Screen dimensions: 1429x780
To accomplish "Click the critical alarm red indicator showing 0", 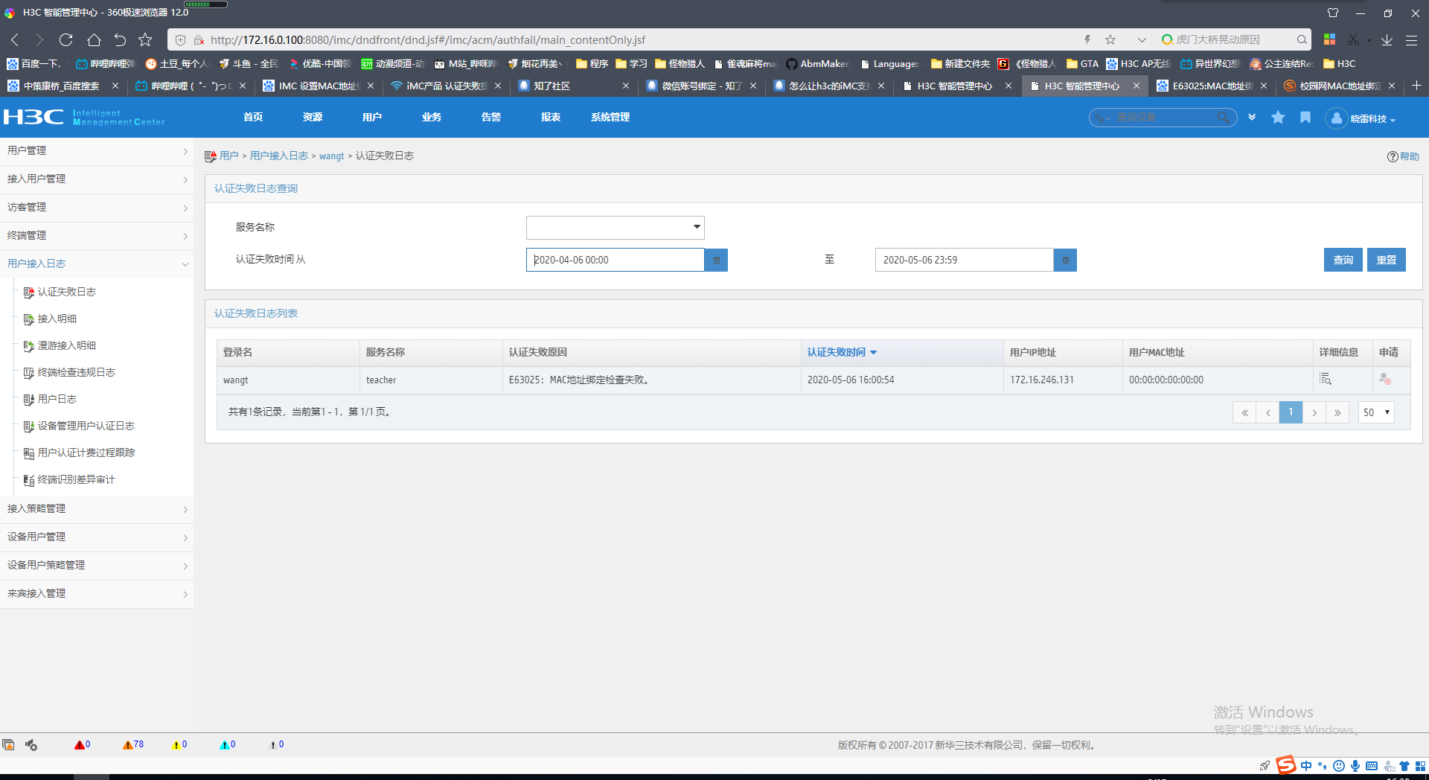I will point(82,744).
